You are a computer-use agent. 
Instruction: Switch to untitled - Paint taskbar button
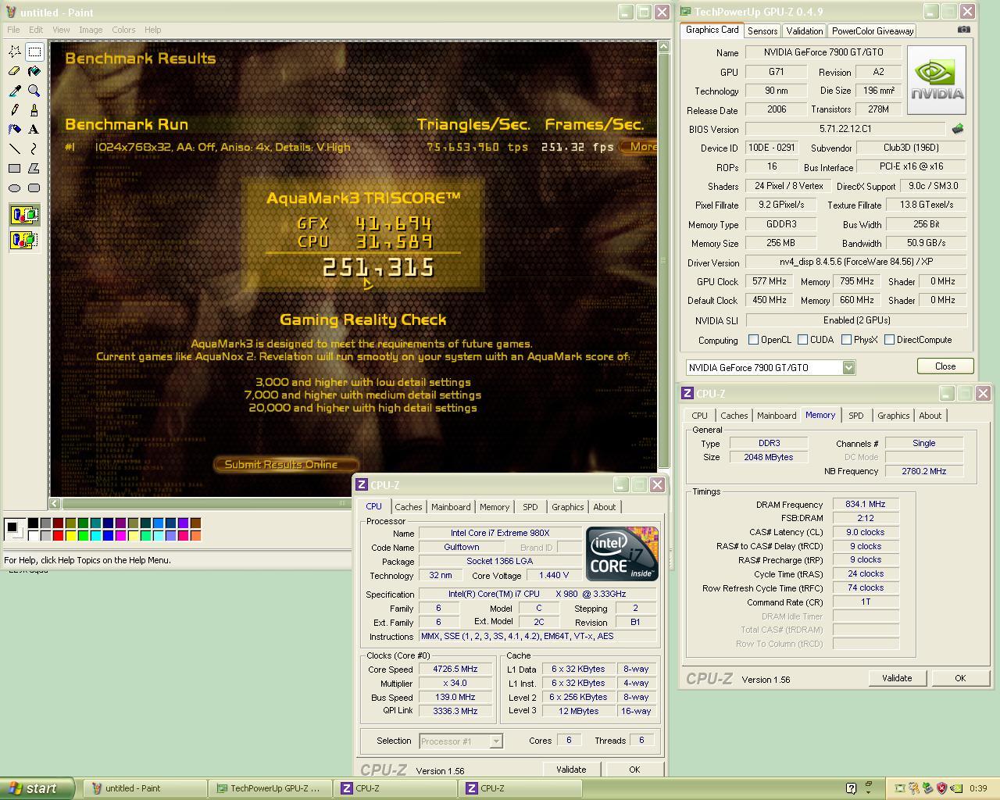tap(145, 788)
